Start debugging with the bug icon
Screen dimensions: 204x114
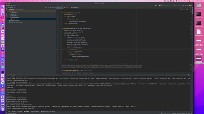(168, 5)
